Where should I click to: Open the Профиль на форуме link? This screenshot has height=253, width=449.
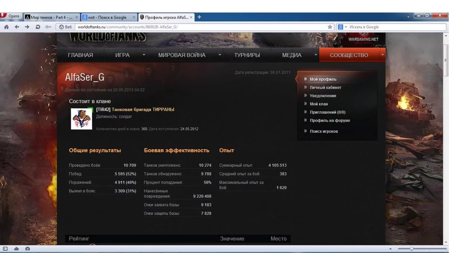click(330, 121)
